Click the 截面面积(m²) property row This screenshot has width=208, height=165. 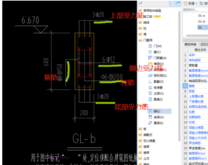195,159
